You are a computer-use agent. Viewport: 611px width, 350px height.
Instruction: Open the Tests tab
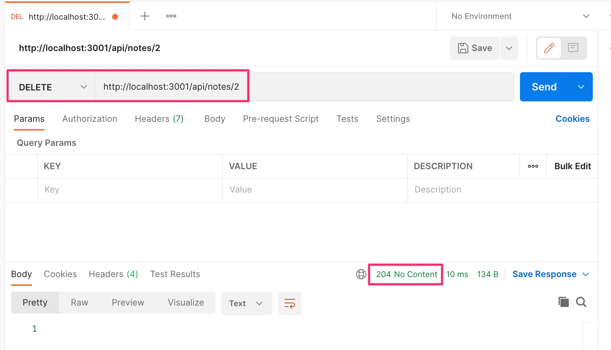347,119
